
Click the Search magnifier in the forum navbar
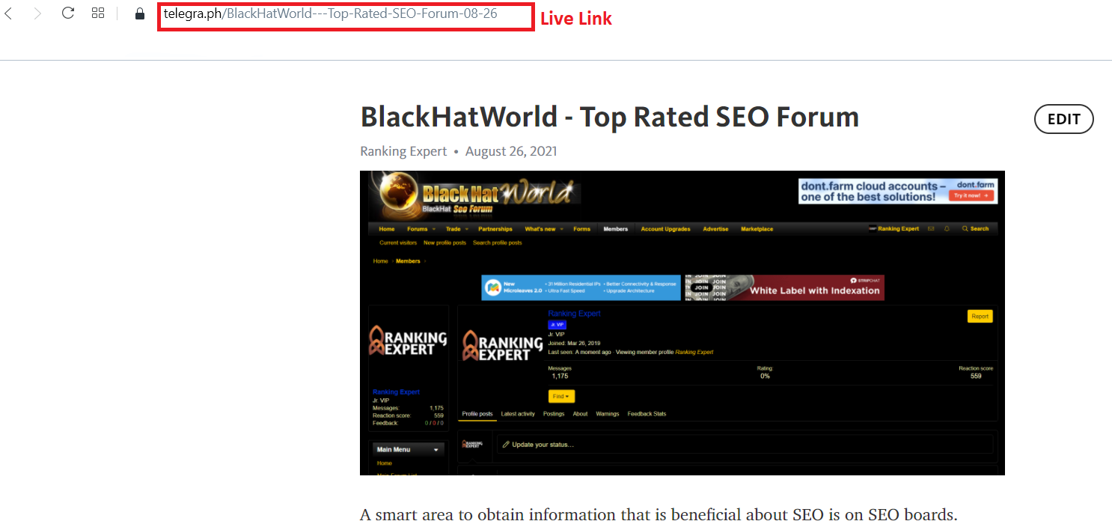tap(975, 229)
